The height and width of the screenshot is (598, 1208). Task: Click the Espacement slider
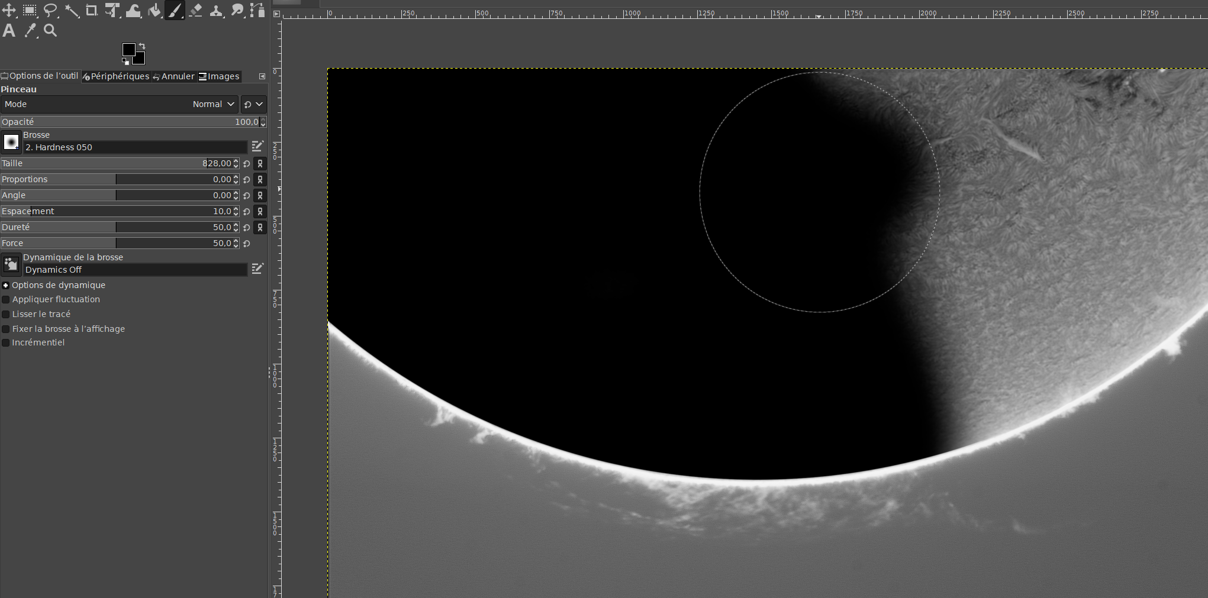[x=120, y=211]
